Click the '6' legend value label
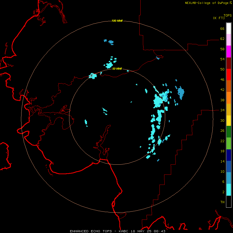This screenshot has width=233, height=233. (223, 182)
